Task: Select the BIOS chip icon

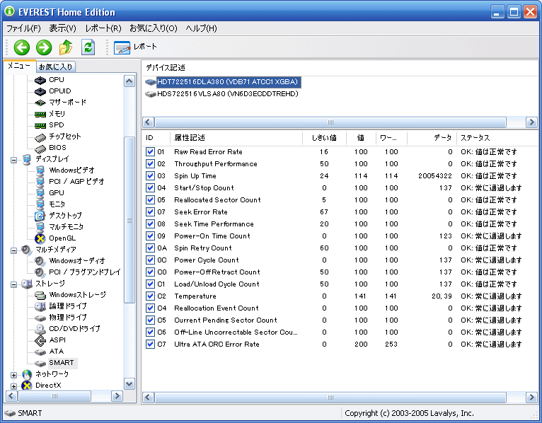Action: pos(40,149)
